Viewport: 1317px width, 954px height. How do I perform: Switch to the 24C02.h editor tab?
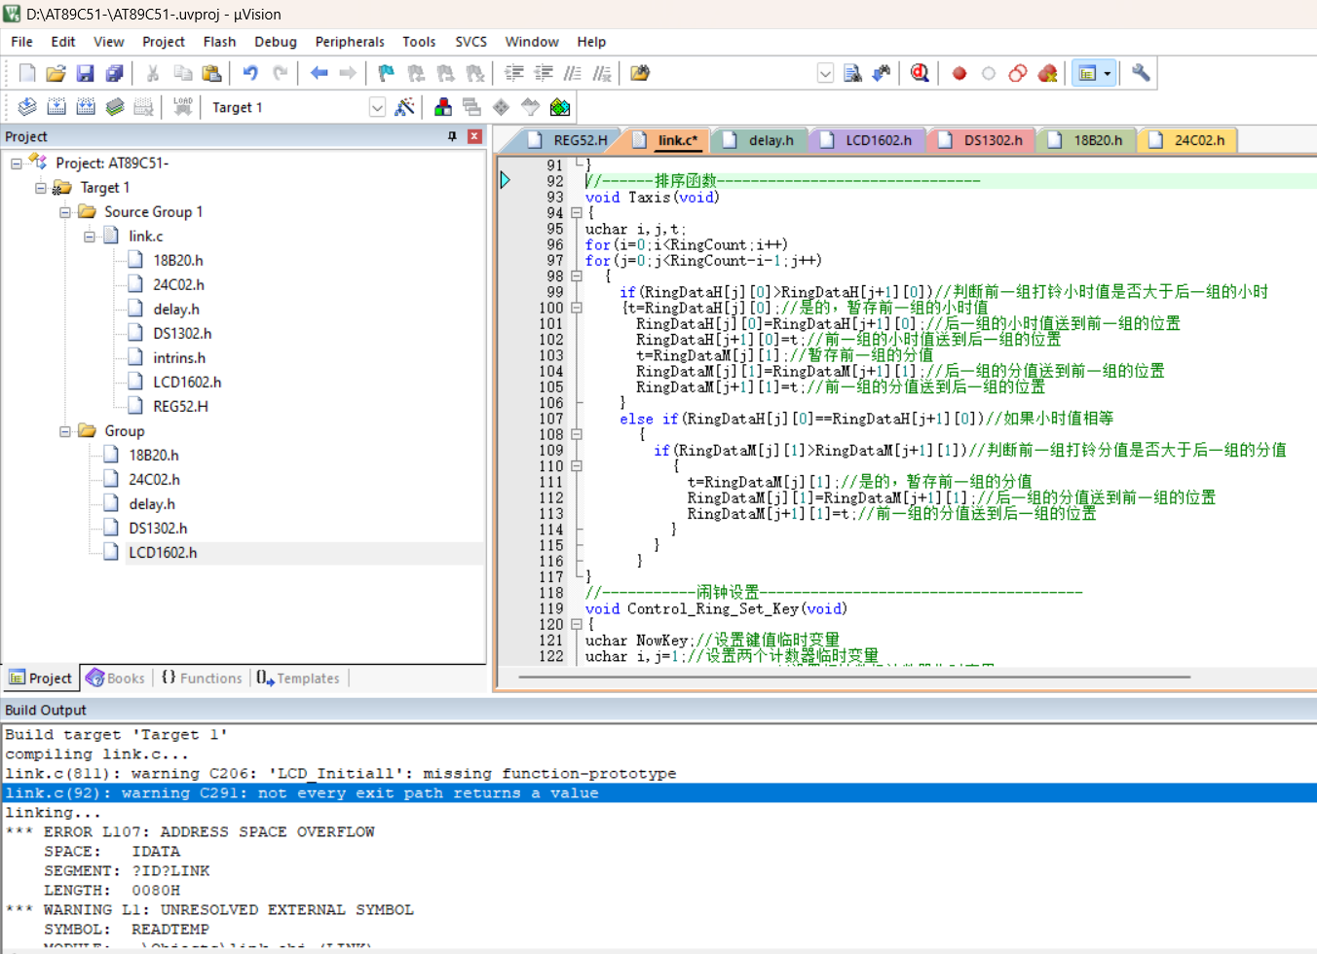(x=1188, y=140)
